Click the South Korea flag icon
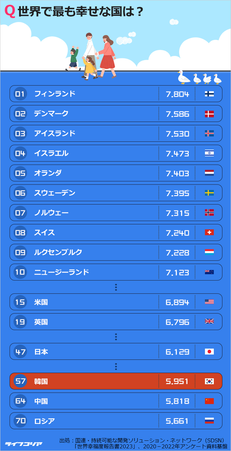This screenshot has height=451, width=231. [209, 381]
